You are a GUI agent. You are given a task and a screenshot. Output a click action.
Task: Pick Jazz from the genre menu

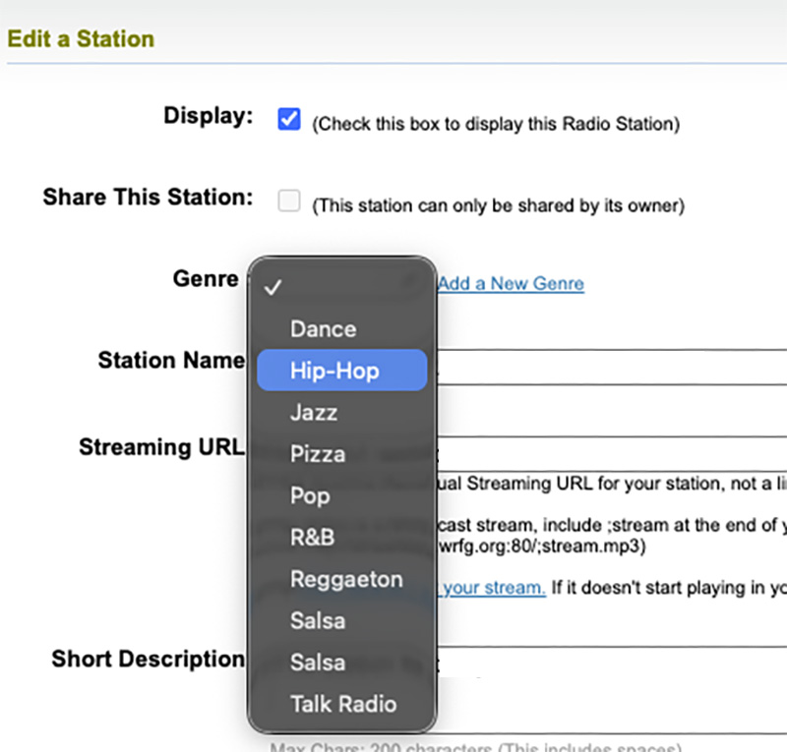(x=341, y=412)
